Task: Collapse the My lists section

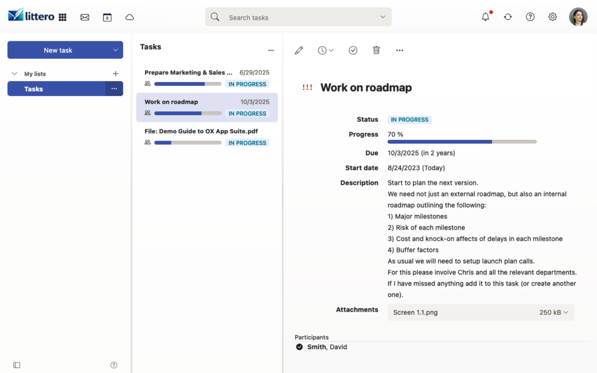Action: (15, 74)
